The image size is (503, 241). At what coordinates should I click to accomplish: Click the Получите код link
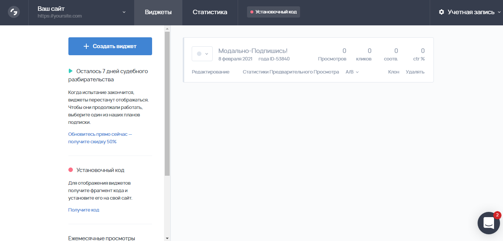tap(84, 210)
